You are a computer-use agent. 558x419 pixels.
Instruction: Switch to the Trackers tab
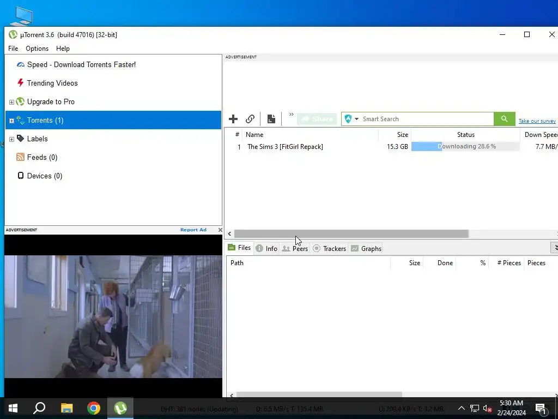(x=329, y=249)
